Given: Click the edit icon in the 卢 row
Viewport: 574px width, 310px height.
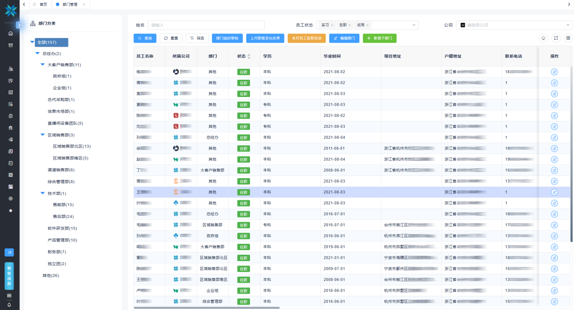Looking at the screenshot, I should pos(554,291).
